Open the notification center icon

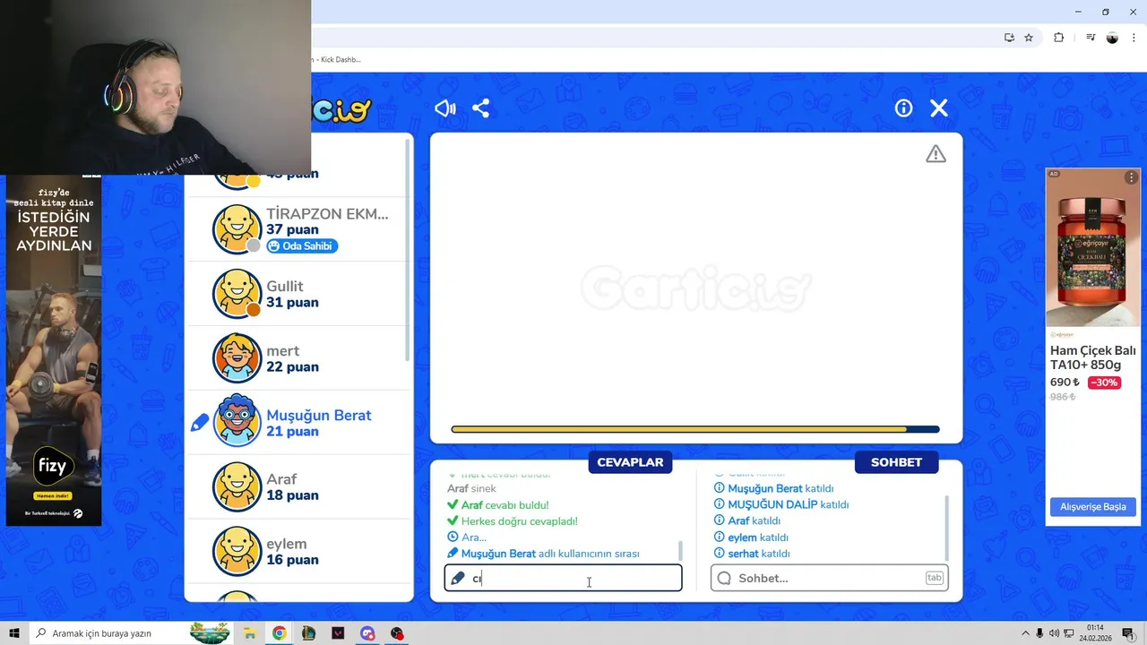[x=1128, y=633]
